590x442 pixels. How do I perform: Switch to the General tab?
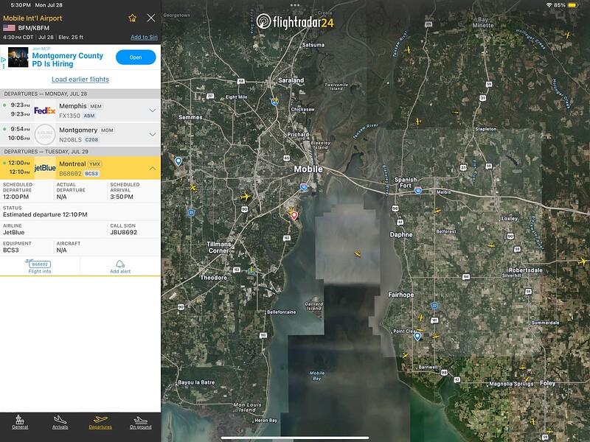(20, 422)
